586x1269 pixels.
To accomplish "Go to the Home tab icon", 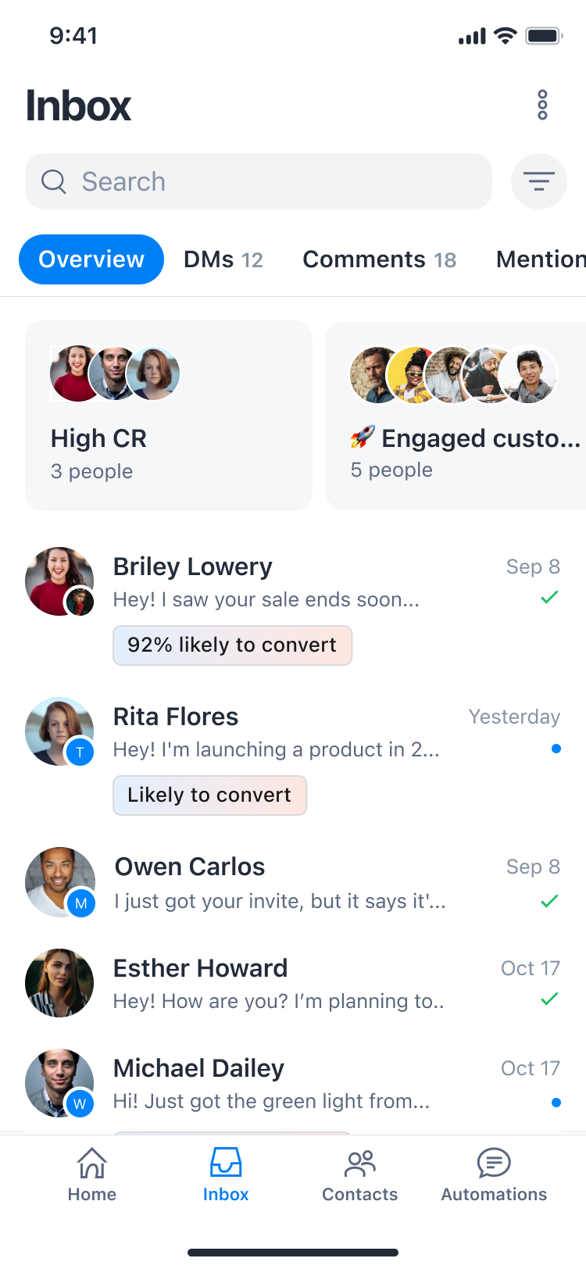I will tap(92, 1164).
